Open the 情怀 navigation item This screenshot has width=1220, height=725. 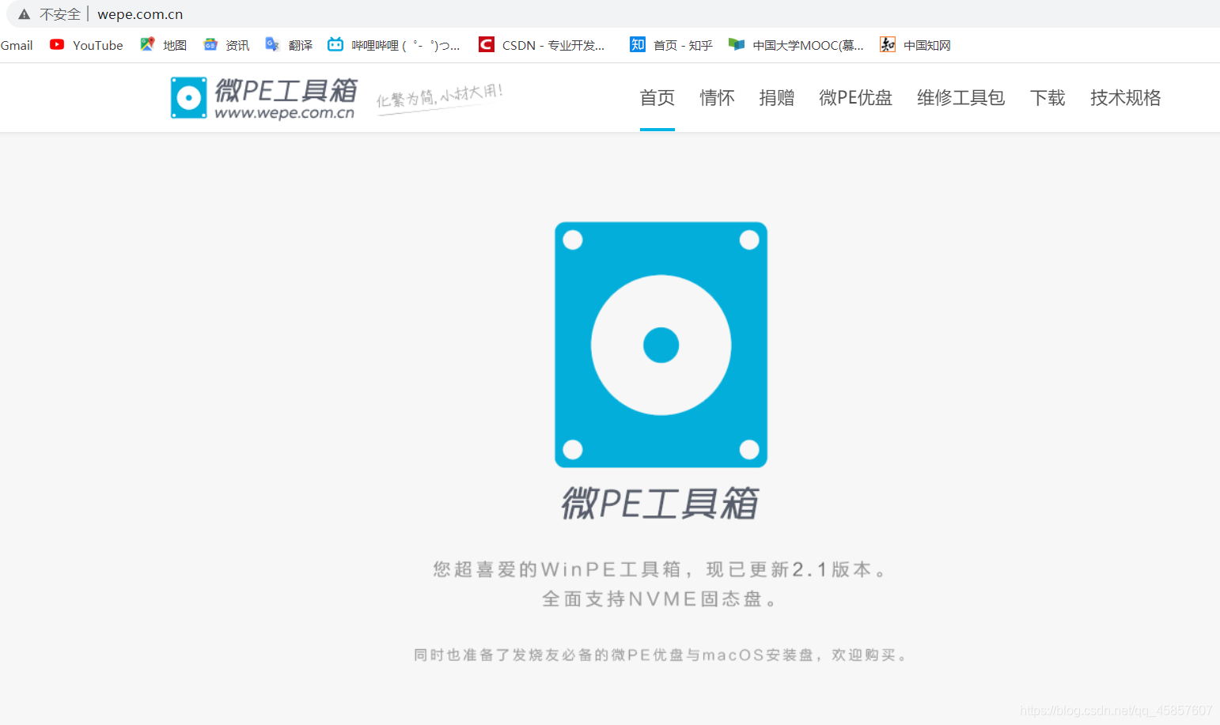pos(717,98)
